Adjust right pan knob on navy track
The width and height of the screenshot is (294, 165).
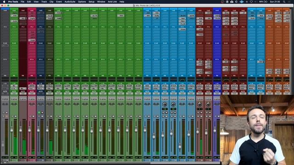coord(42,104)
